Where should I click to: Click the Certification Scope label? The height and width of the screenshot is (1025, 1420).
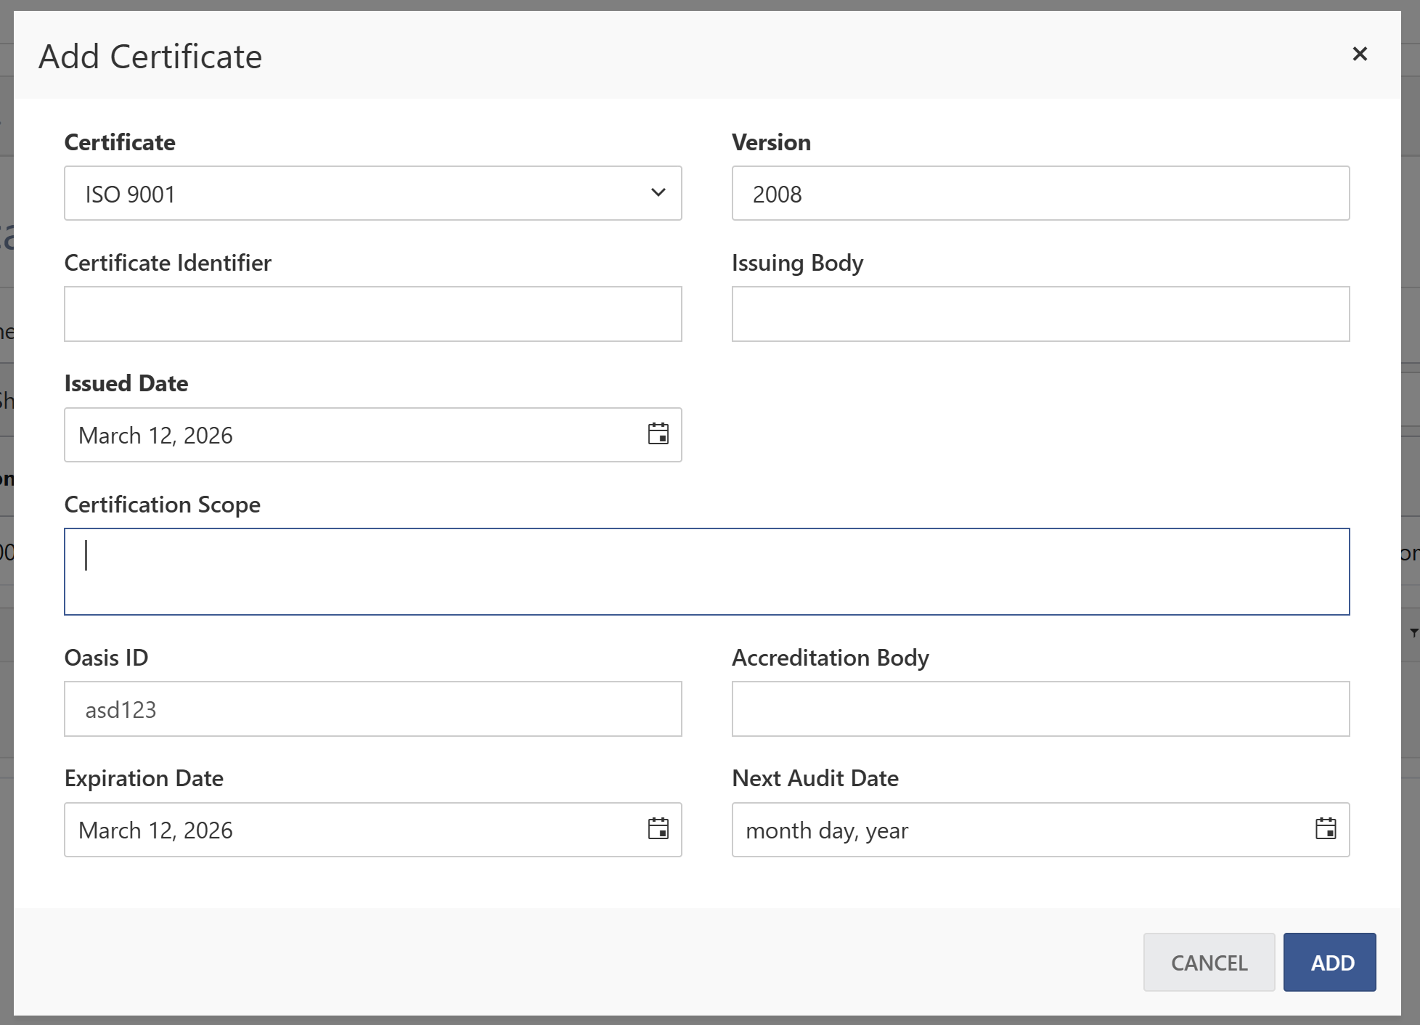click(x=163, y=505)
